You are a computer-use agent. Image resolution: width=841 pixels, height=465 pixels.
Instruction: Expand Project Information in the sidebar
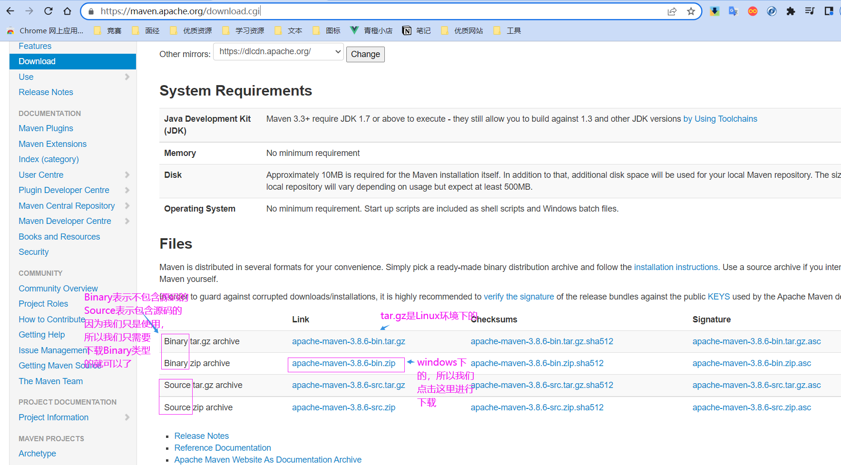point(127,417)
